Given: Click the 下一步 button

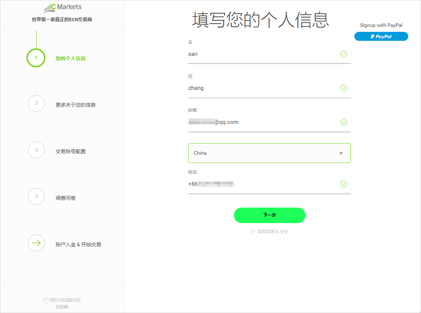Looking at the screenshot, I should click(x=269, y=215).
